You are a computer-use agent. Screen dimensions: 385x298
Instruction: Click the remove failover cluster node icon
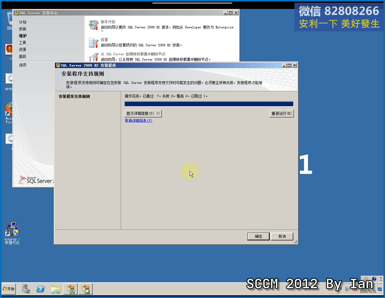(93, 57)
